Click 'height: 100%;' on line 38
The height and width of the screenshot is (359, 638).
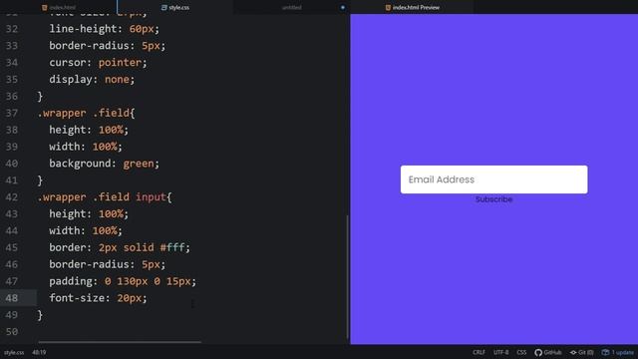(x=89, y=130)
